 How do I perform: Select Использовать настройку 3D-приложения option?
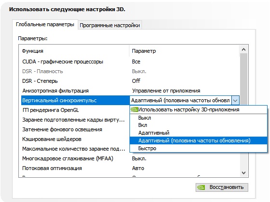point(199,109)
